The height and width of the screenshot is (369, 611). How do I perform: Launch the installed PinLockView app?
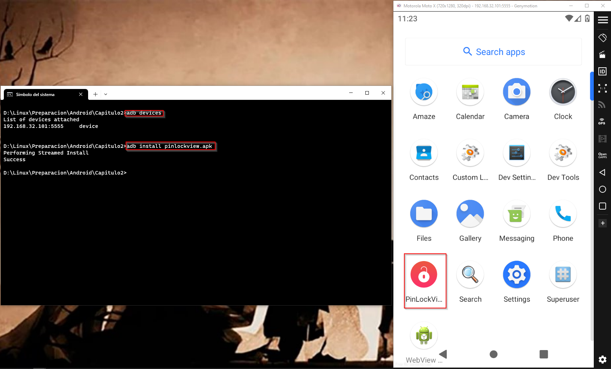tap(424, 275)
